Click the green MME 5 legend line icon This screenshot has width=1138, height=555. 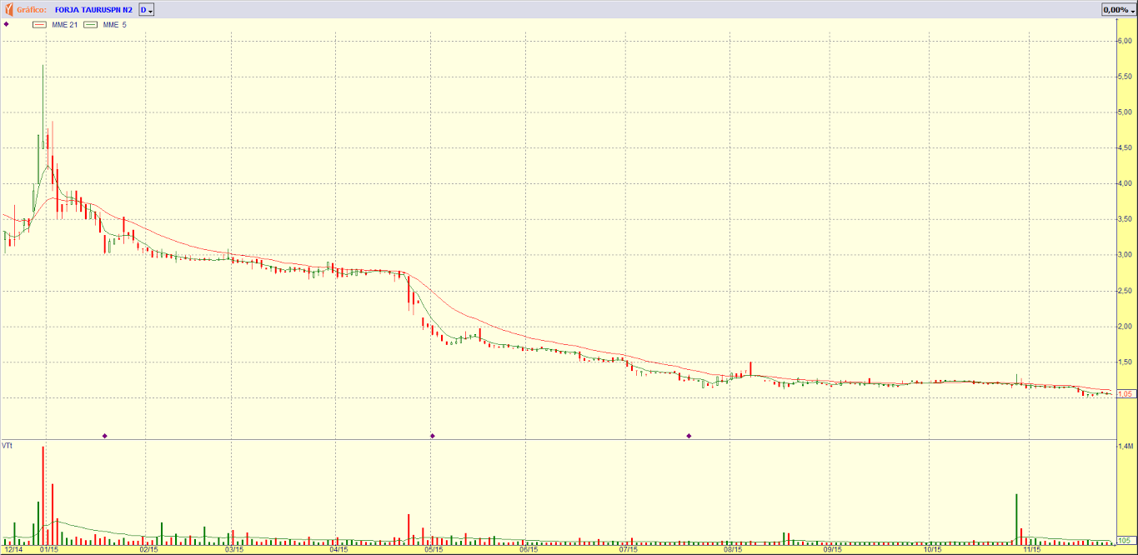coord(90,25)
